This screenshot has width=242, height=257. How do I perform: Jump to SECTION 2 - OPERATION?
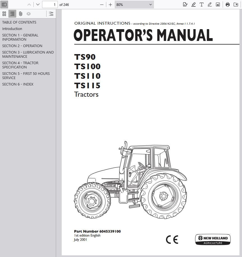22,46
